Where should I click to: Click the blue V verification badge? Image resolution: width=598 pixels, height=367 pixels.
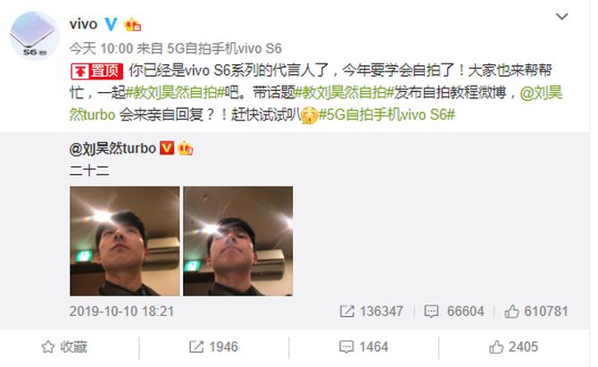point(111,24)
